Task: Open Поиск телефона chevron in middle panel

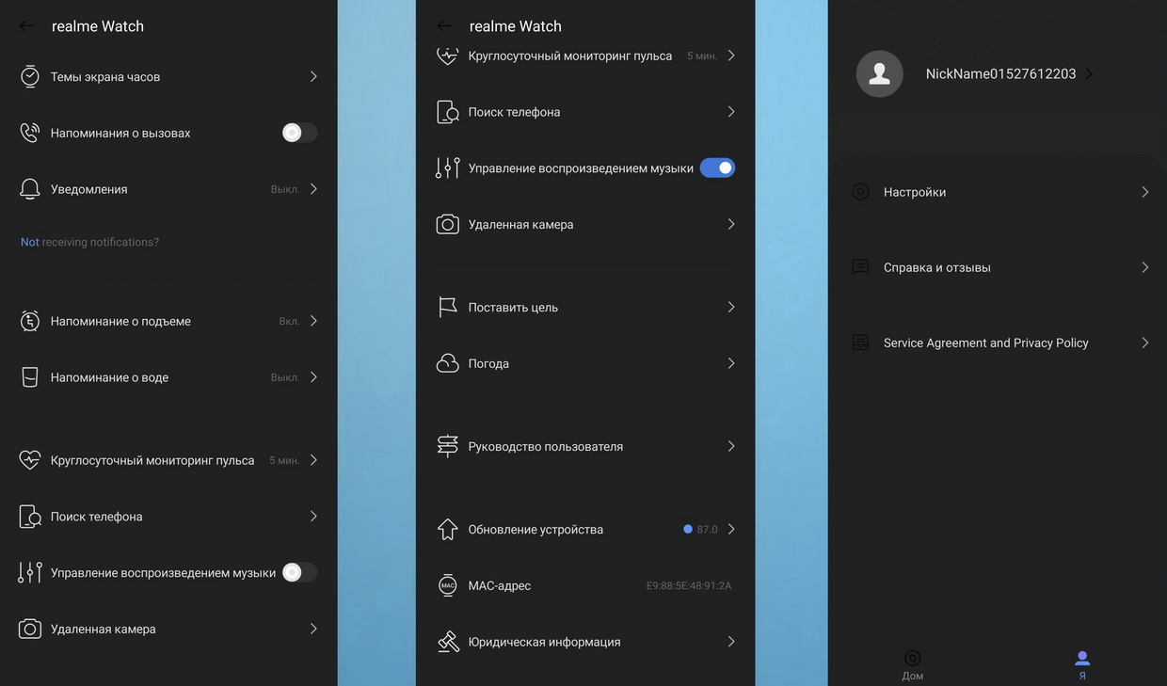Action: click(731, 112)
